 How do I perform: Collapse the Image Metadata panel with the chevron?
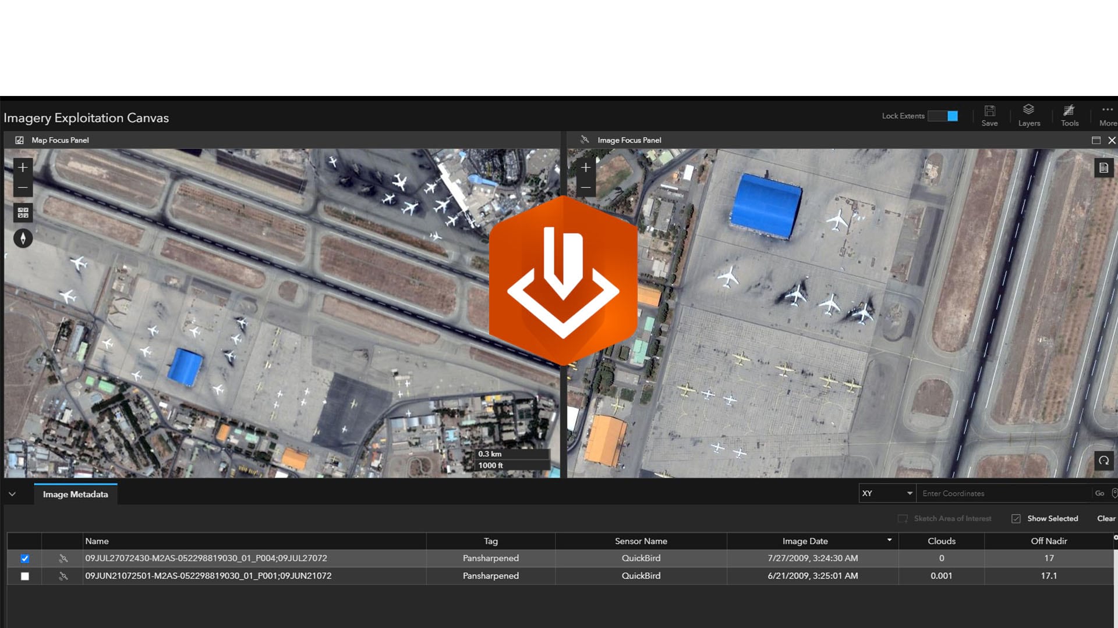coord(12,493)
